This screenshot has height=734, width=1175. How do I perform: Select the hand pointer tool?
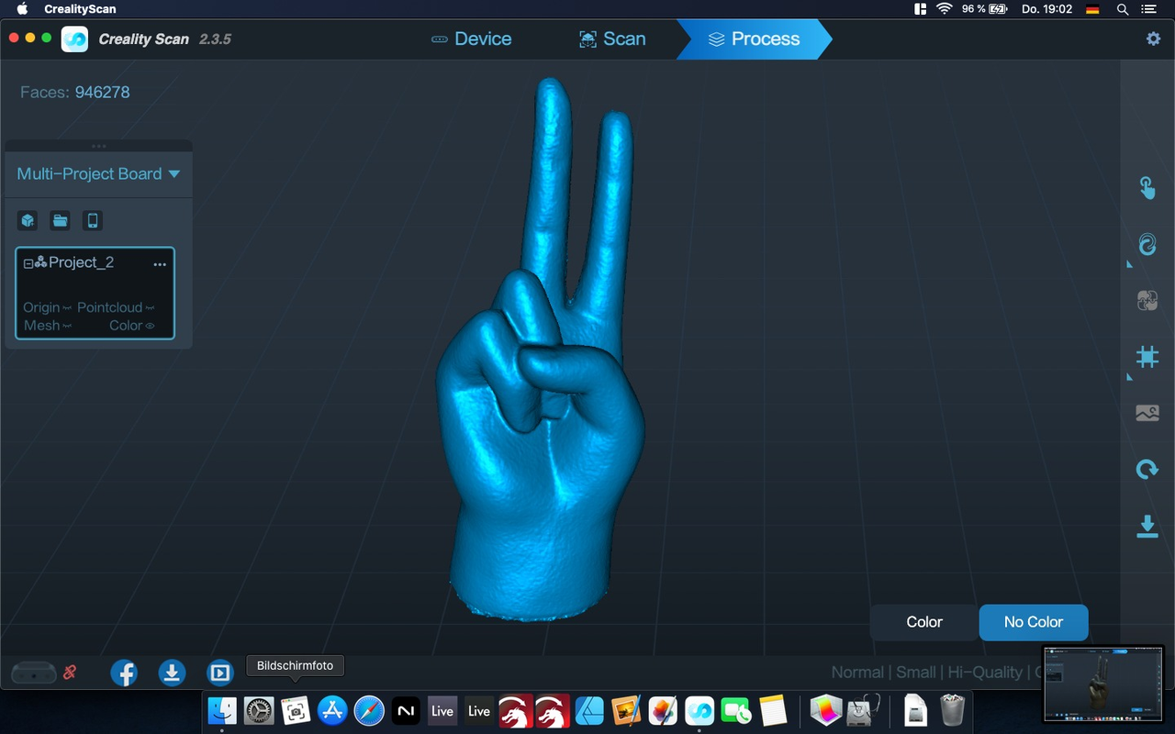tap(1147, 187)
